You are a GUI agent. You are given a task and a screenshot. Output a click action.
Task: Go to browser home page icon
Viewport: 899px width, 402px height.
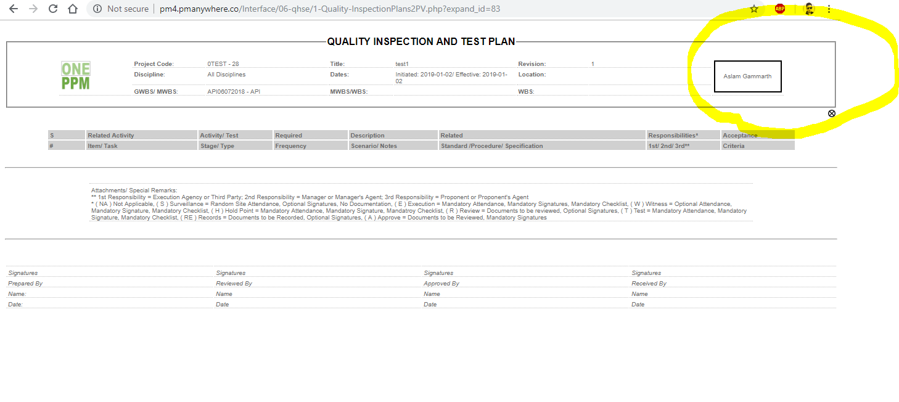[x=73, y=9]
